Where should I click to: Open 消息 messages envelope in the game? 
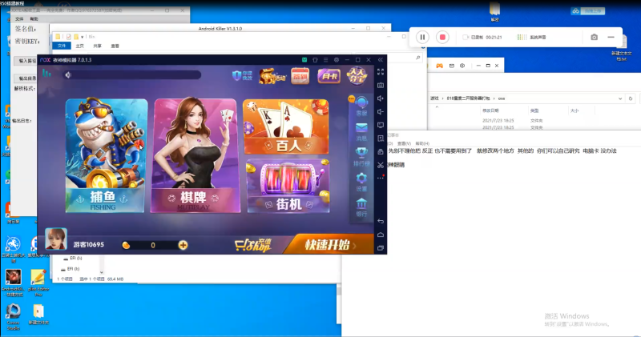(x=361, y=132)
